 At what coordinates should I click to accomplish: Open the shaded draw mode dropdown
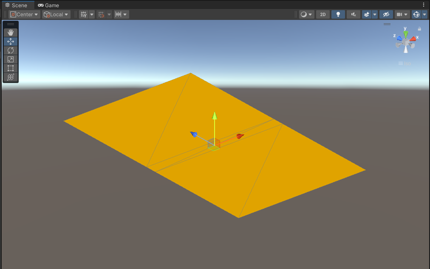306,14
